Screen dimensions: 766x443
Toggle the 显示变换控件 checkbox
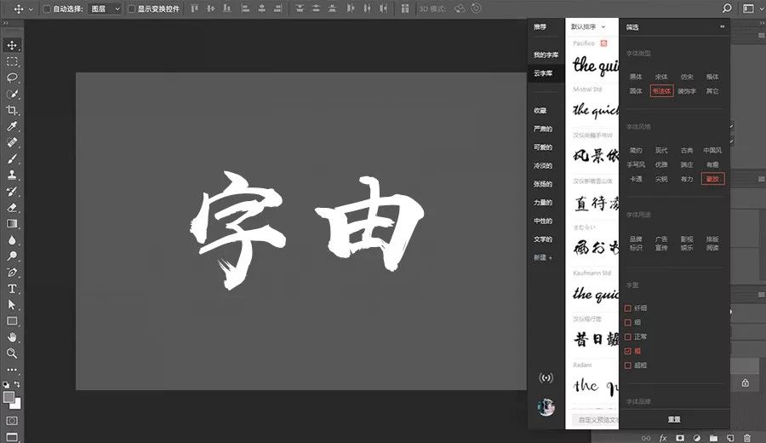coord(131,9)
